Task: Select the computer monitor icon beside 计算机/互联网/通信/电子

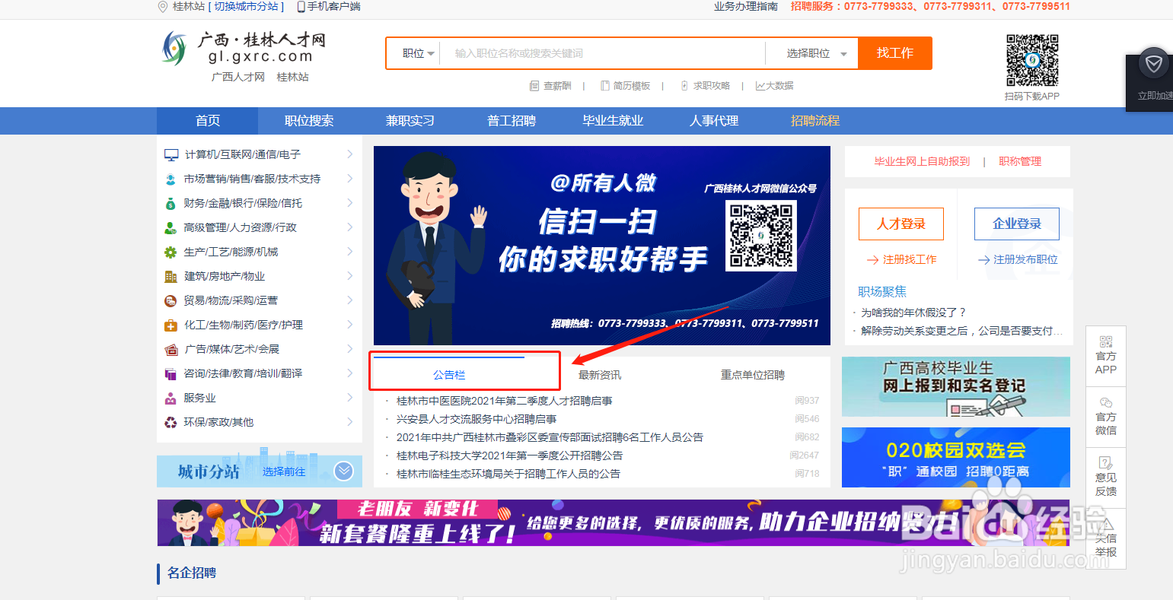Action: (171, 154)
